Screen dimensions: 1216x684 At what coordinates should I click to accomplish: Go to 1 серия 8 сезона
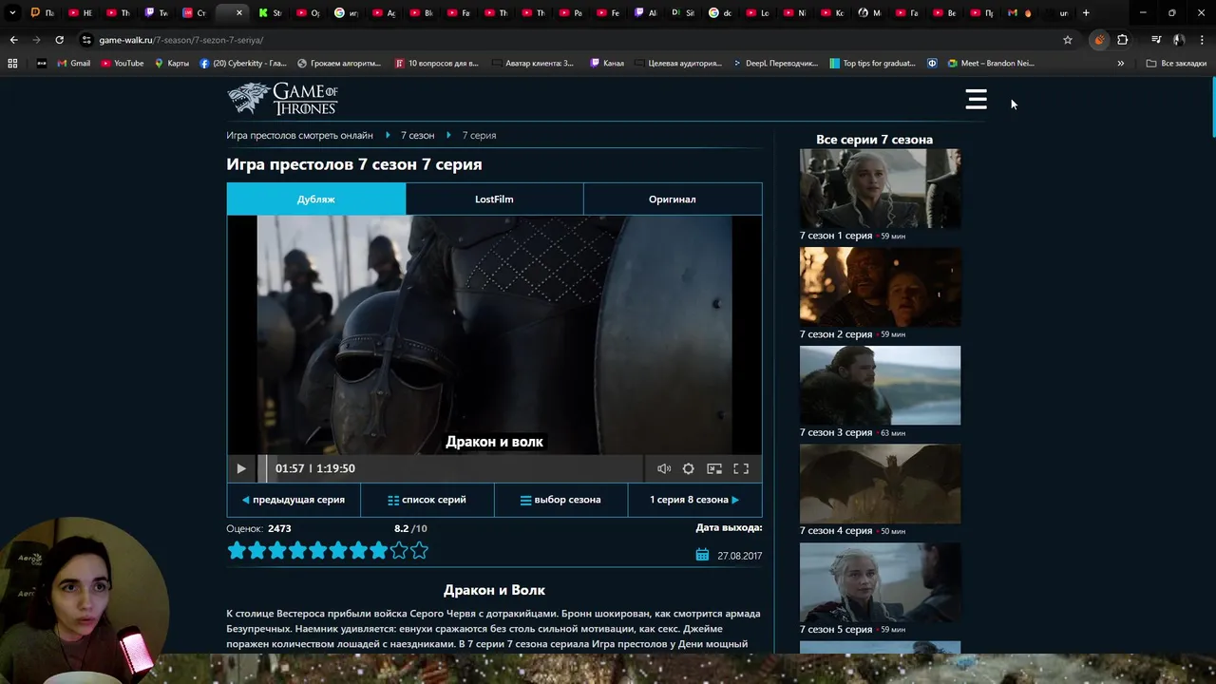pyautogui.click(x=694, y=500)
